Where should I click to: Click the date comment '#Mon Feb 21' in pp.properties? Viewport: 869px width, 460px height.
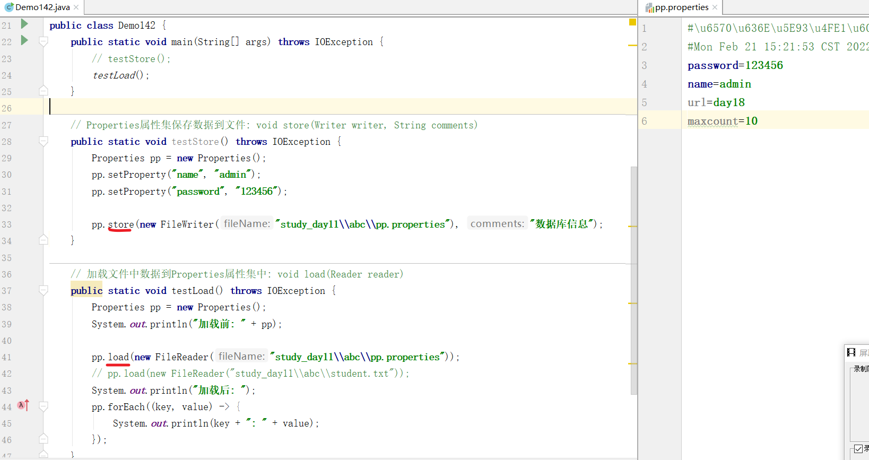[778, 47]
